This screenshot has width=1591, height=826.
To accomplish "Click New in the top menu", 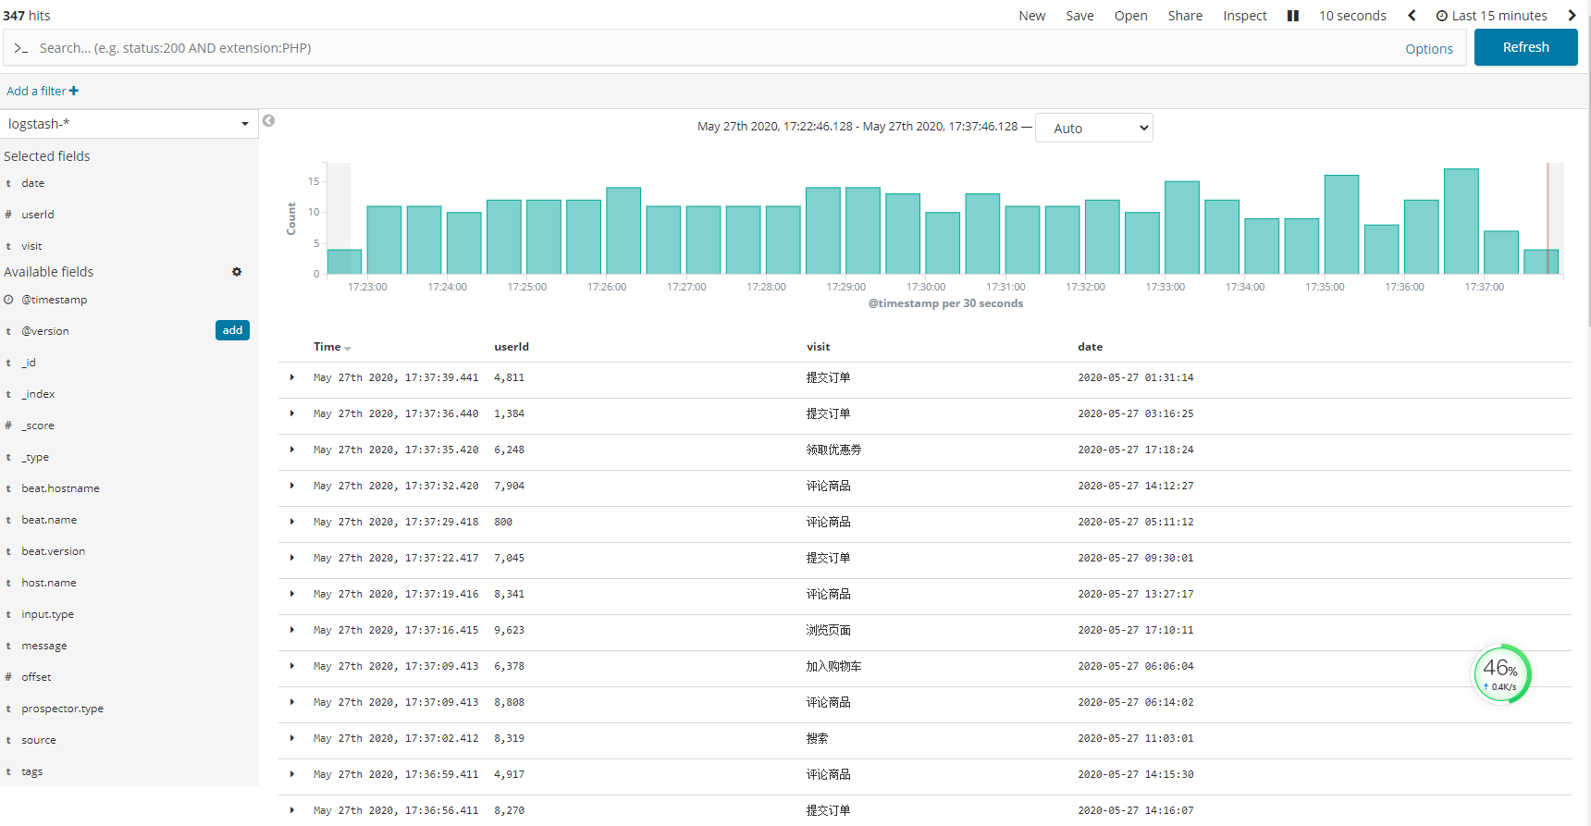I will point(1031,16).
